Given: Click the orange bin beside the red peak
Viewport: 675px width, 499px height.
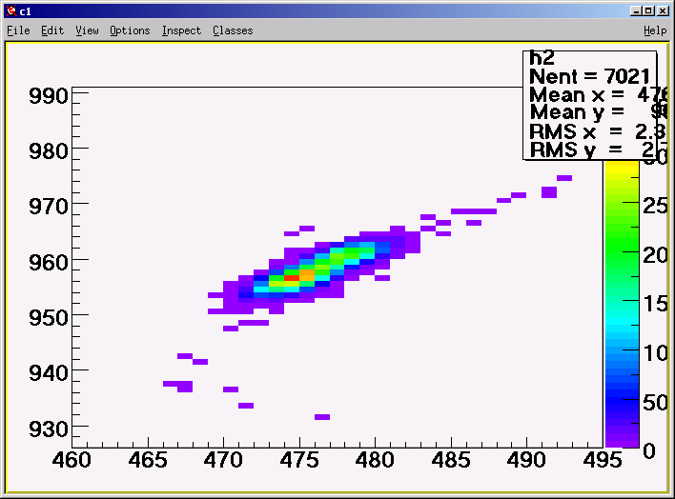Looking at the screenshot, I should tap(306, 275).
